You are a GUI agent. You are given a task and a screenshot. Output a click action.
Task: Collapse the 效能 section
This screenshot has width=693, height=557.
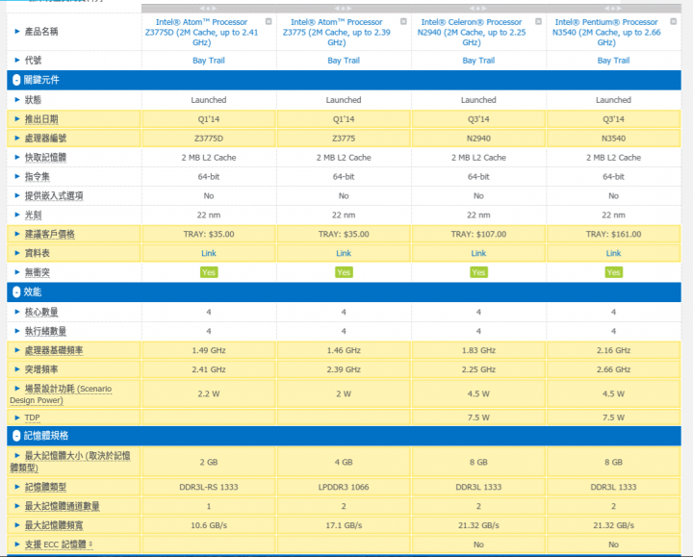coord(16,292)
